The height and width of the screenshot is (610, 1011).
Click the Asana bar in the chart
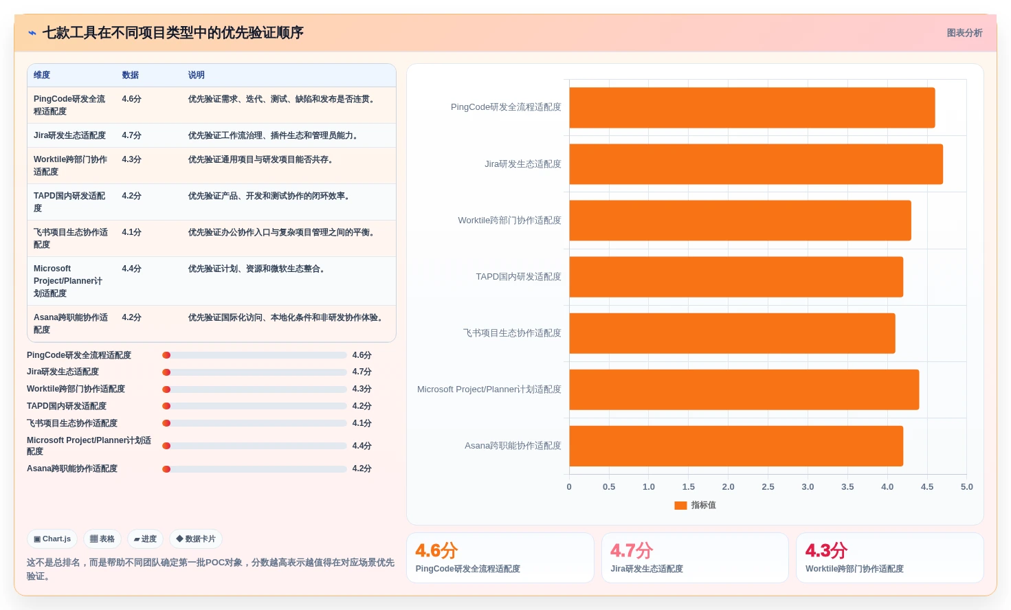[736, 446]
